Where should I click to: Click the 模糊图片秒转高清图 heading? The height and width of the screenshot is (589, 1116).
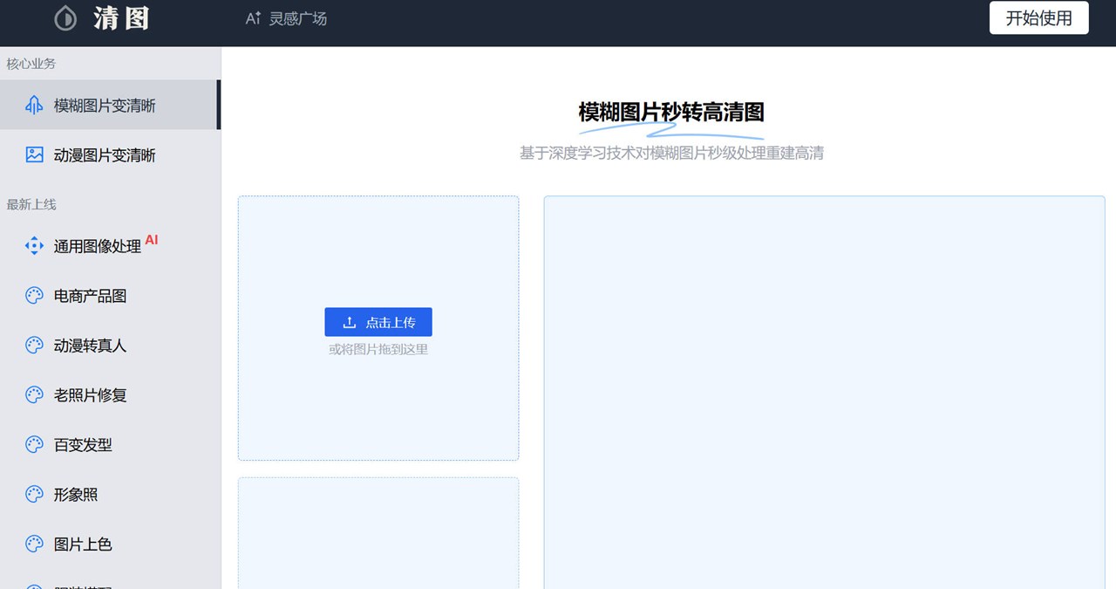[x=671, y=112]
